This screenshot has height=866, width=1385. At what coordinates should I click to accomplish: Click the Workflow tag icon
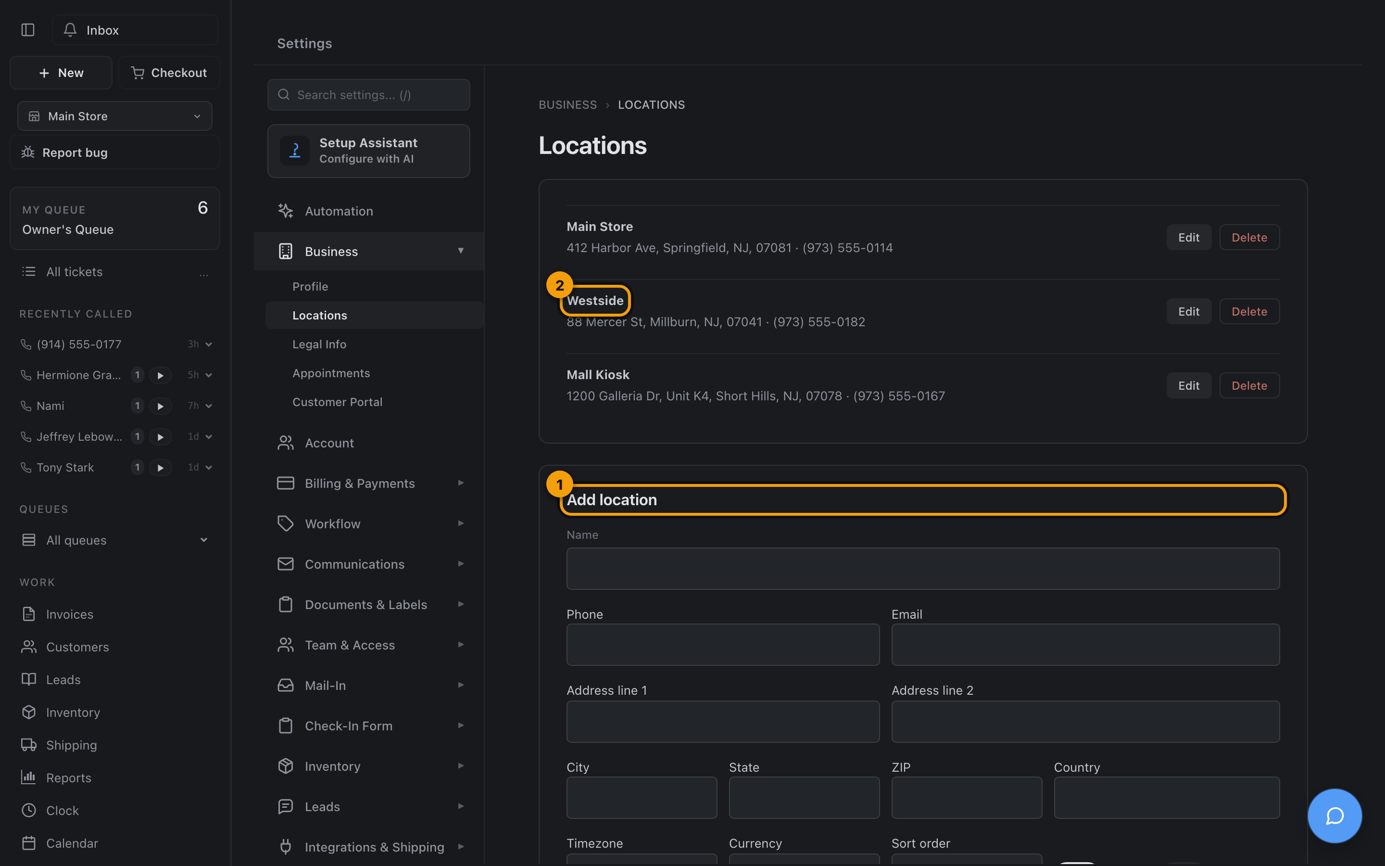(286, 523)
